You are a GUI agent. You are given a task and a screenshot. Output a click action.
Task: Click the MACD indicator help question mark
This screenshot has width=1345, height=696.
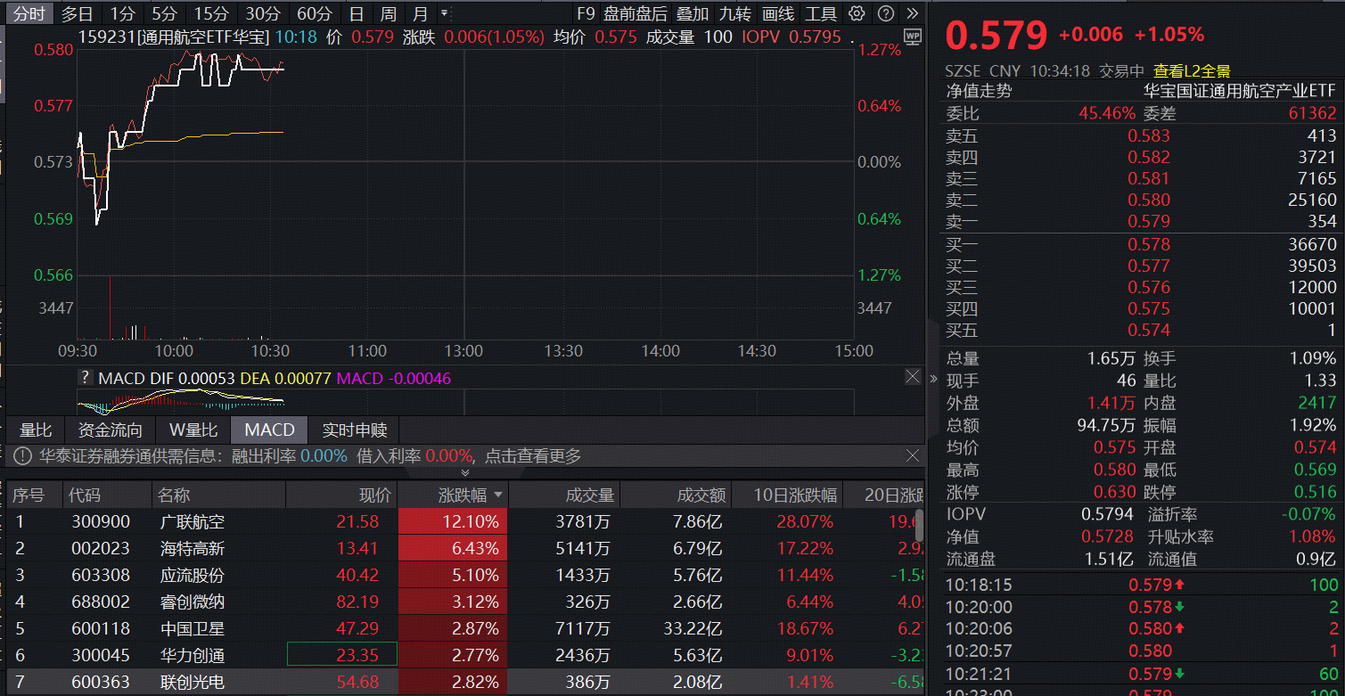click(86, 378)
